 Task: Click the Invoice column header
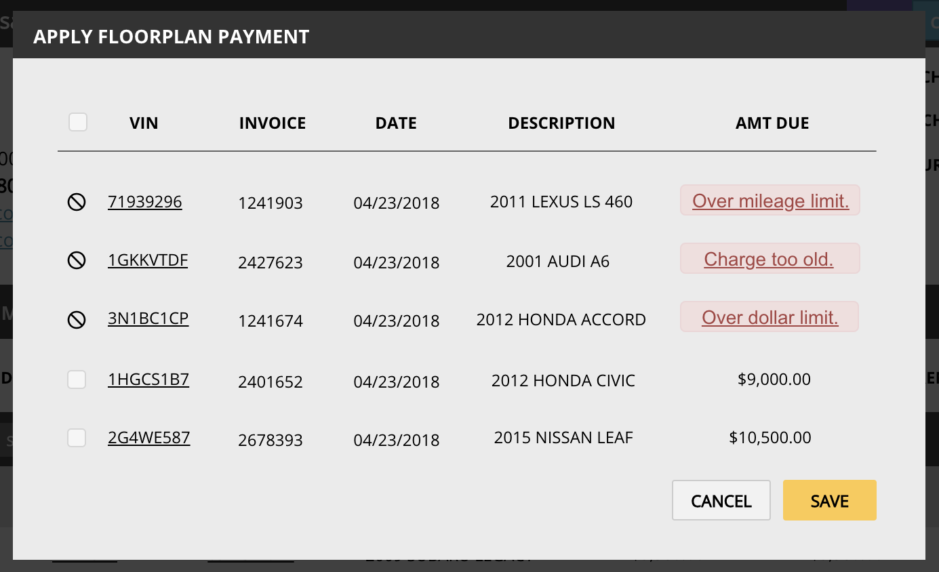pyautogui.click(x=273, y=123)
